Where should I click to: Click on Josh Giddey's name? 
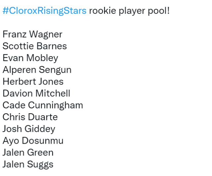pos(29,129)
